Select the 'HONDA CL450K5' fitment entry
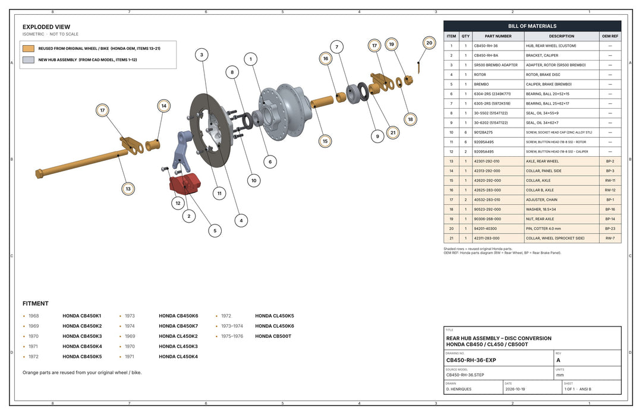642x415 pixels. click(x=274, y=316)
